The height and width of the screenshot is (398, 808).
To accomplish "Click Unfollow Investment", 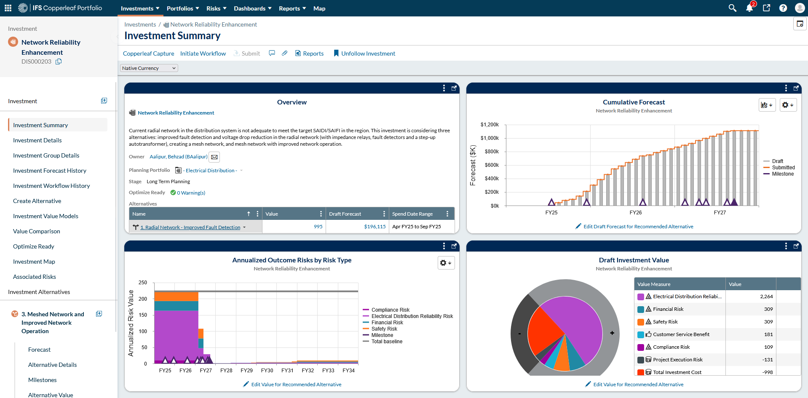I will click(x=368, y=53).
